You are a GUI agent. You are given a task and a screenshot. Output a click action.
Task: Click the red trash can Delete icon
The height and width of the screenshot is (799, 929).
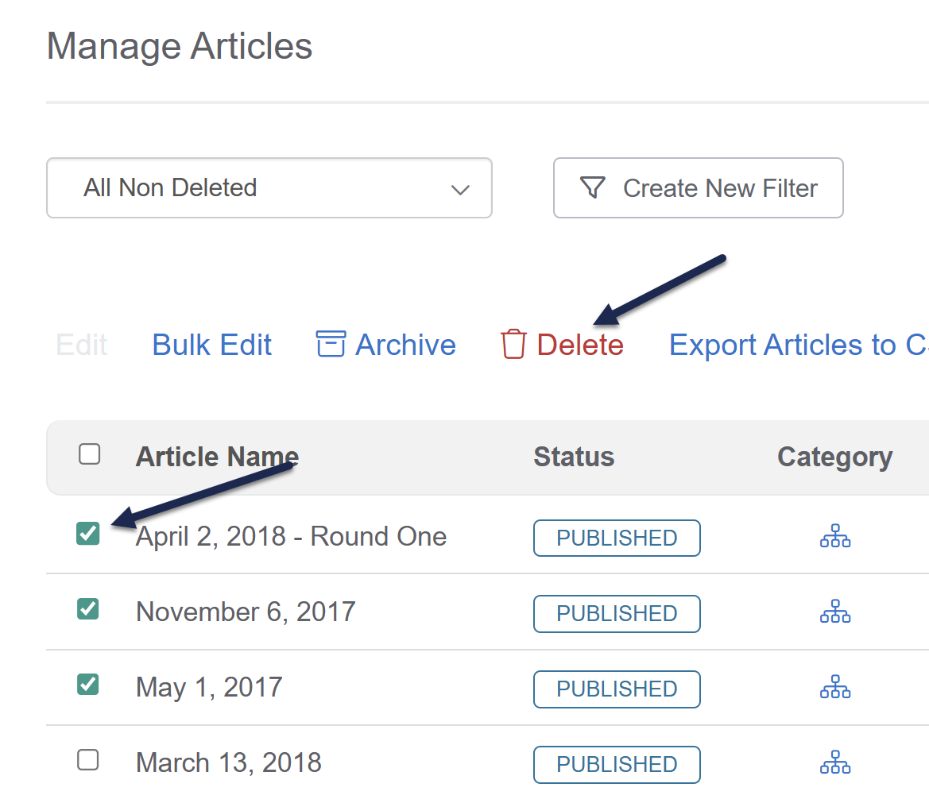(513, 344)
